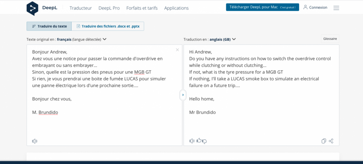The height and width of the screenshot is (164, 363).
Task: Swap languages with the center arrow
Action: coord(183,95)
